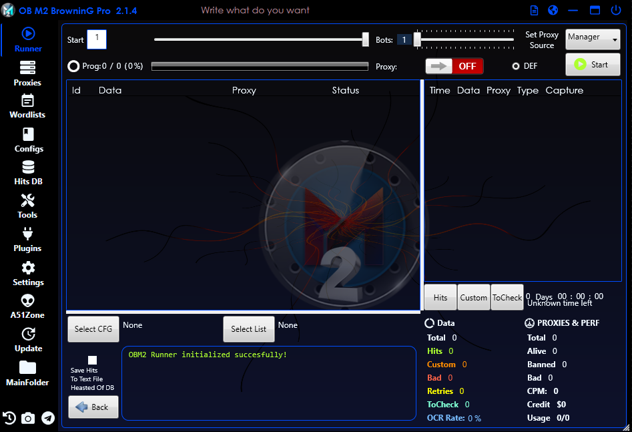632x432 pixels.
Task: Click the Start position slider handle
Action: point(365,39)
